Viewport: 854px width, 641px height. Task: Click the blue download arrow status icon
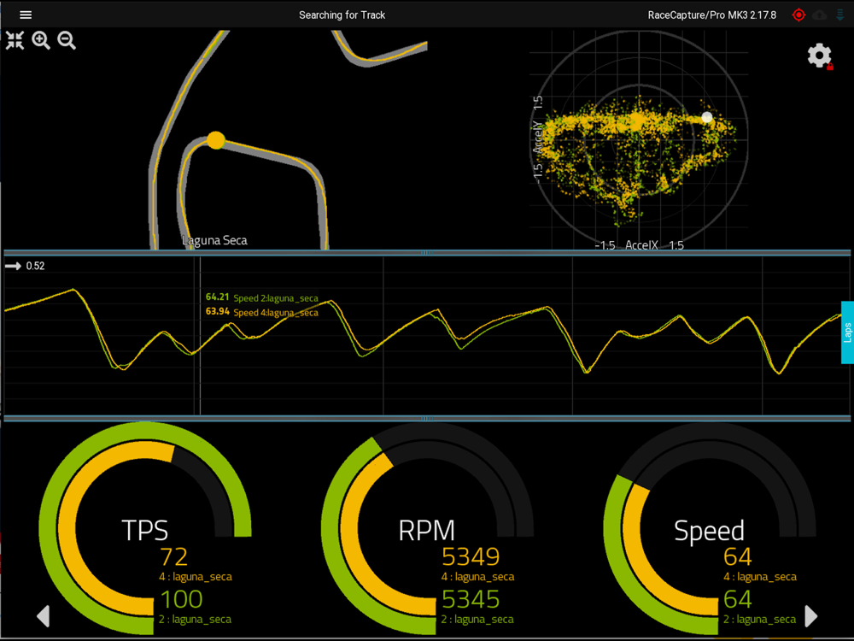[840, 15]
